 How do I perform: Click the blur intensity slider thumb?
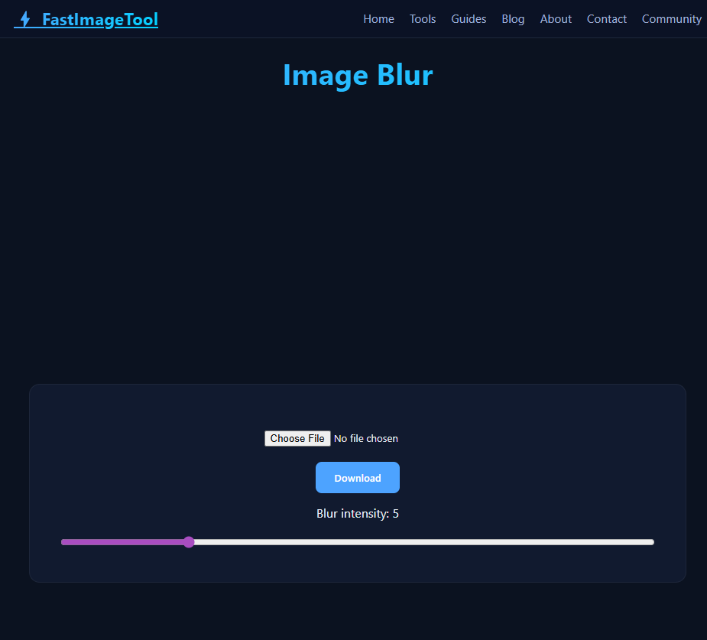(x=188, y=541)
